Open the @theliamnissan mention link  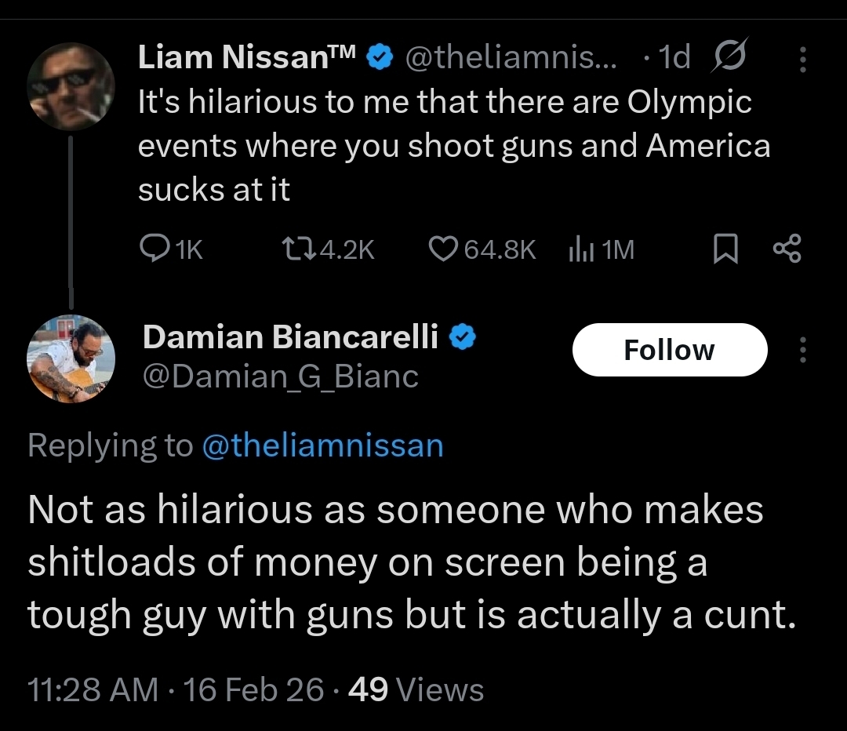(322, 446)
